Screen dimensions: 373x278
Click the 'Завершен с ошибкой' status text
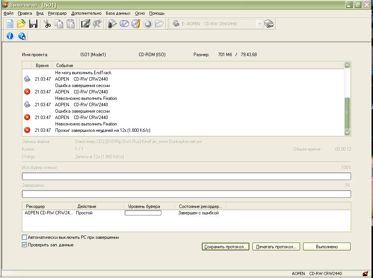point(198,213)
